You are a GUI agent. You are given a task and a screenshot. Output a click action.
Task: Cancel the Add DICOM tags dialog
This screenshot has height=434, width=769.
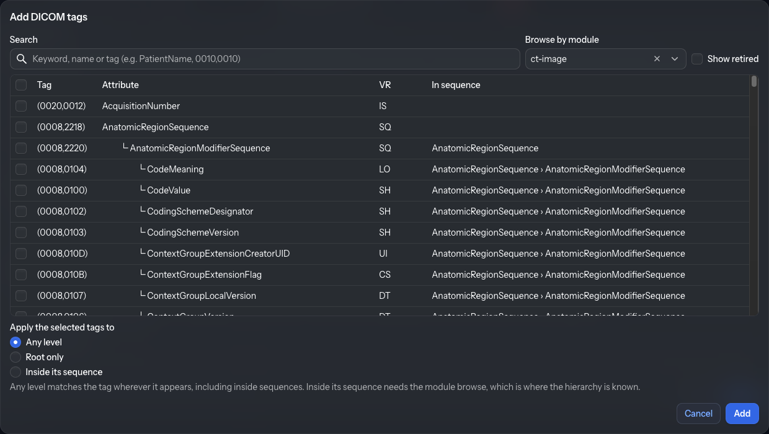698,414
